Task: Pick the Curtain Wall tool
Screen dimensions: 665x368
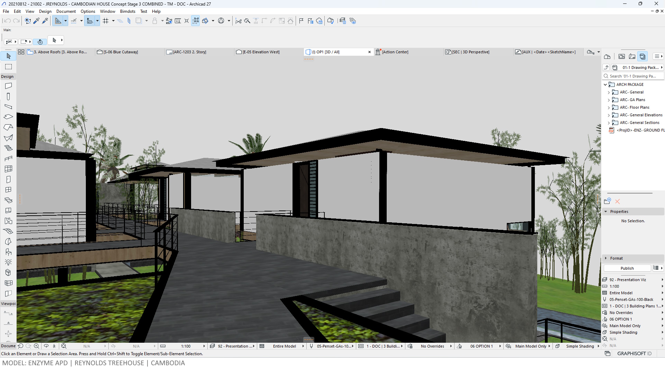Action: tap(8, 169)
